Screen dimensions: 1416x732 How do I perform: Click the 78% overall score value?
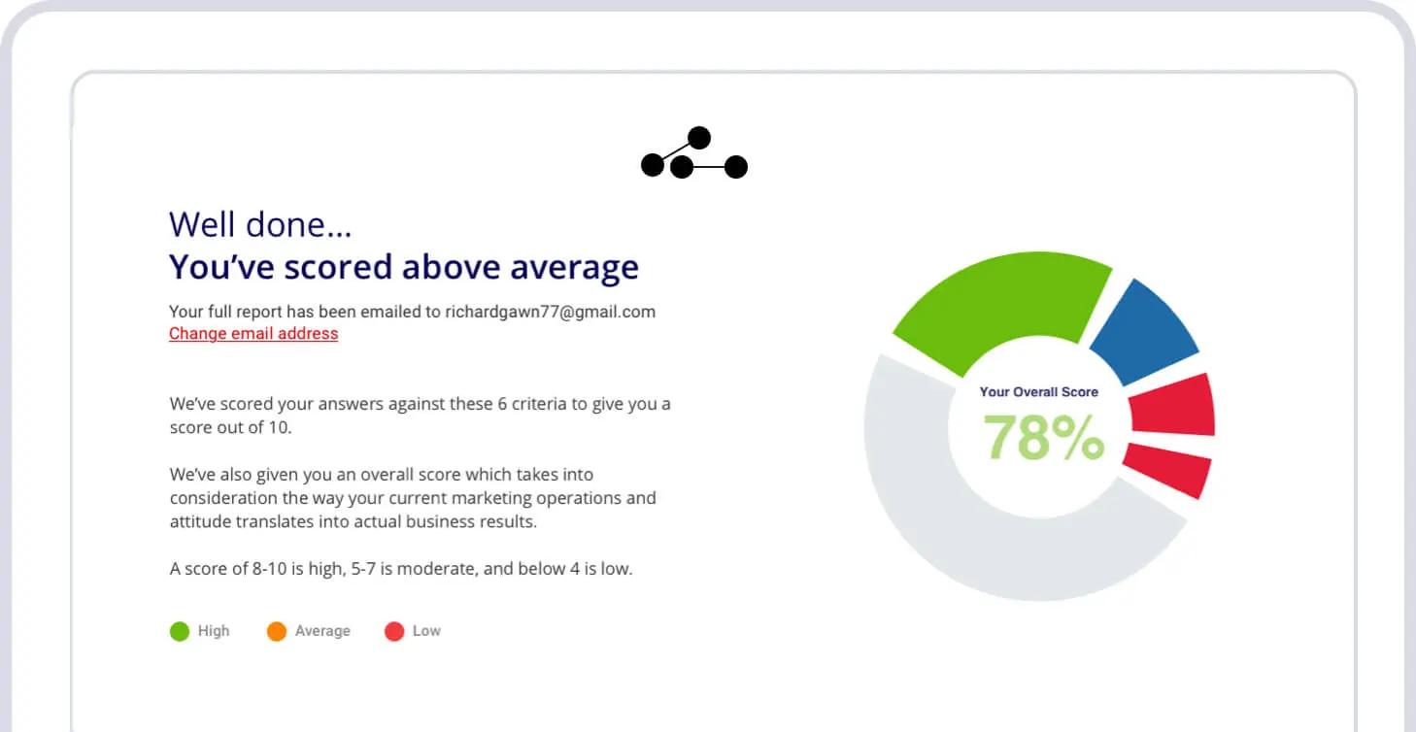point(1043,439)
